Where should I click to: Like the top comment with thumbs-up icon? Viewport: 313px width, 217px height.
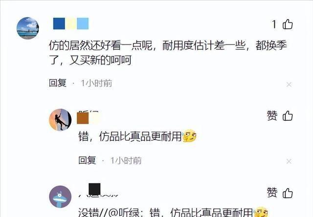[288, 24]
